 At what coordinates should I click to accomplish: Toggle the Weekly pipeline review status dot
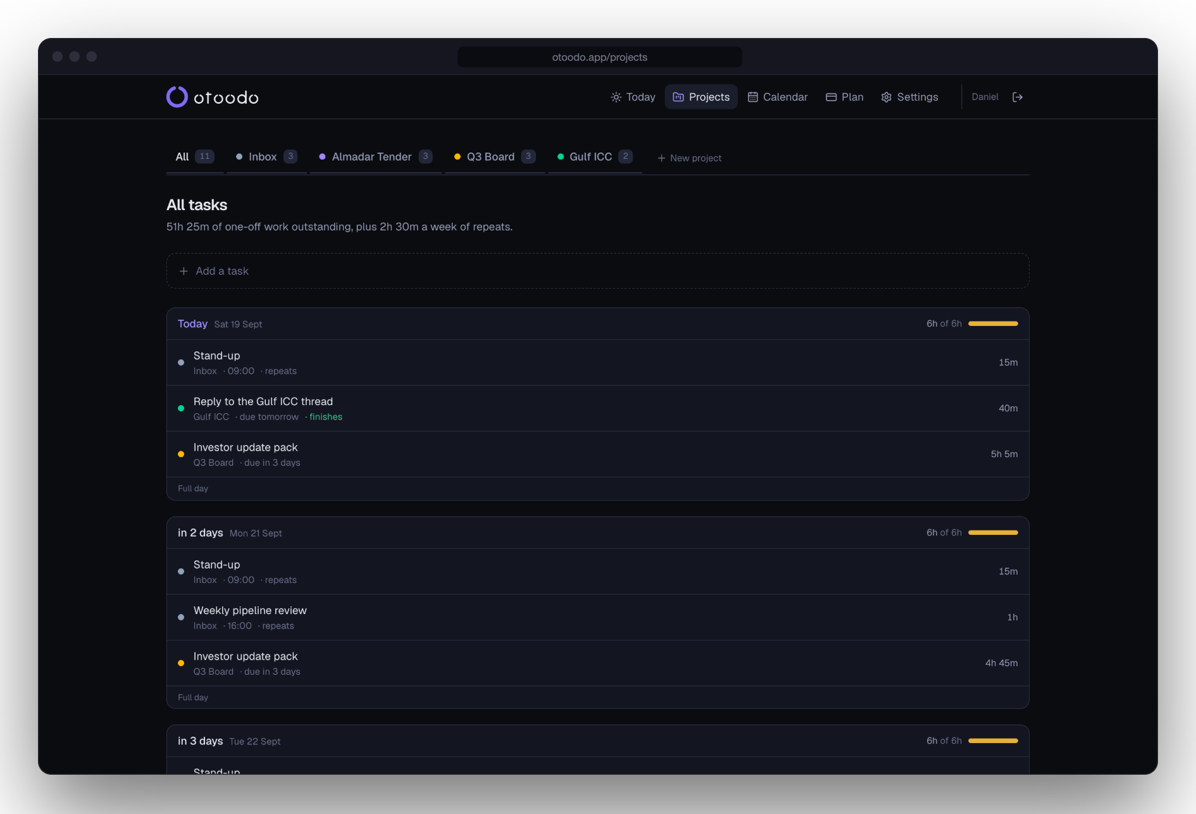pos(181,617)
